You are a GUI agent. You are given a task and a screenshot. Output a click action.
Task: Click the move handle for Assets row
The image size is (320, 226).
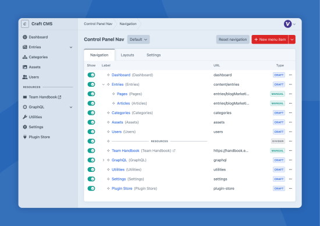[x=108, y=122]
